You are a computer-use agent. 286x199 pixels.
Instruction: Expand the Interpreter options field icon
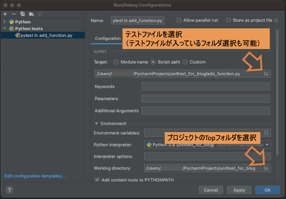[267, 156]
